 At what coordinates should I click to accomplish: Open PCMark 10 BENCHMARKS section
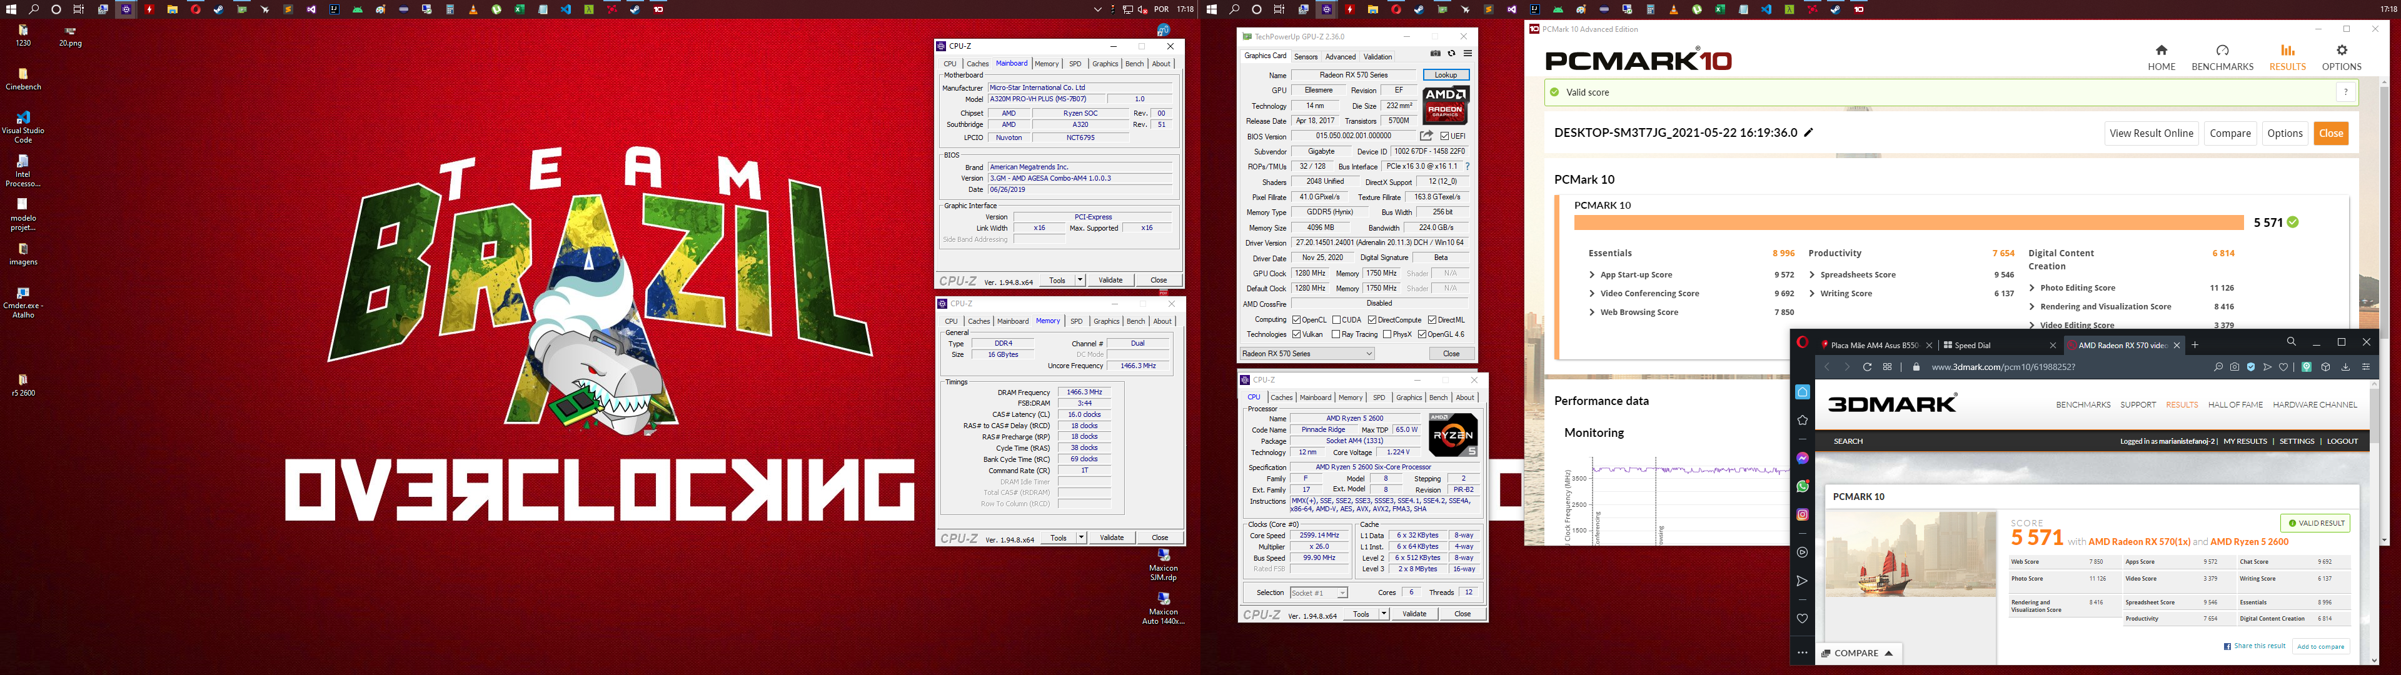point(2222,57)
